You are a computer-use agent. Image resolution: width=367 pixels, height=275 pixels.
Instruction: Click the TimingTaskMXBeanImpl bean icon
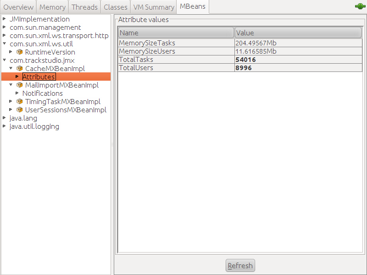click(x=20, y=102)
